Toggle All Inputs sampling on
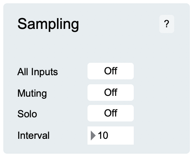The height and width of the screenshot is (157, 194). click(111, 71)
